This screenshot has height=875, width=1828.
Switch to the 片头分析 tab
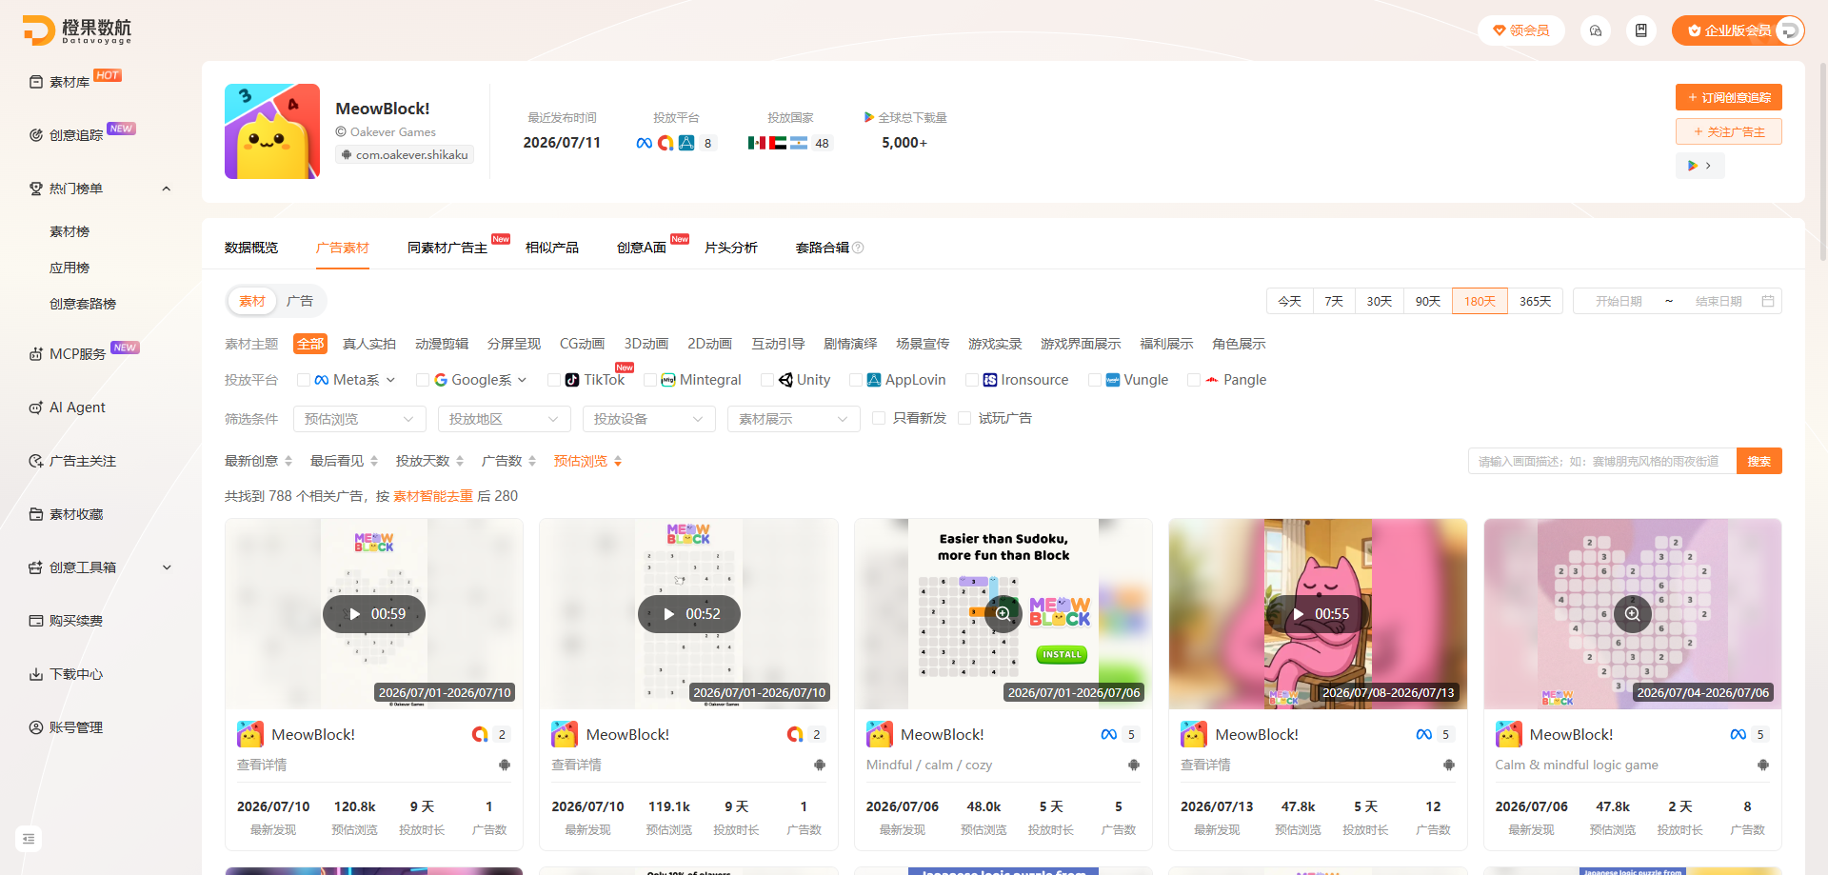[x=731, y=248]
